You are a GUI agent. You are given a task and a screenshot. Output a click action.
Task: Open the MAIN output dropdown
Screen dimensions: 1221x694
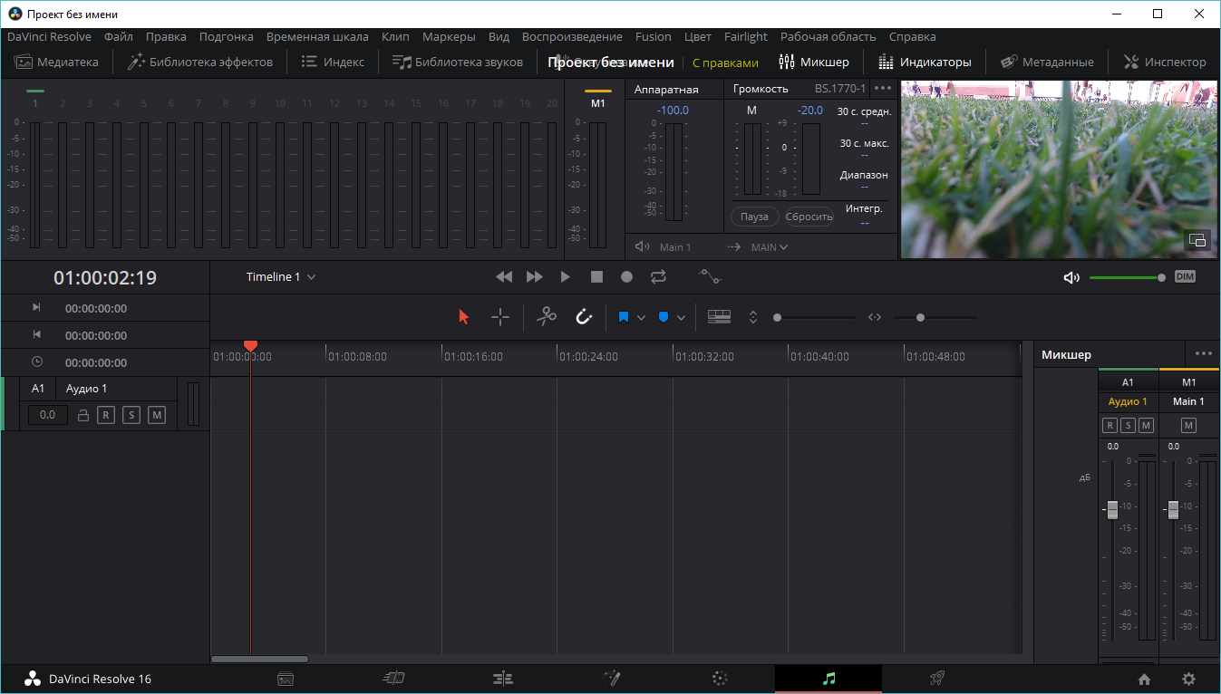769,246
